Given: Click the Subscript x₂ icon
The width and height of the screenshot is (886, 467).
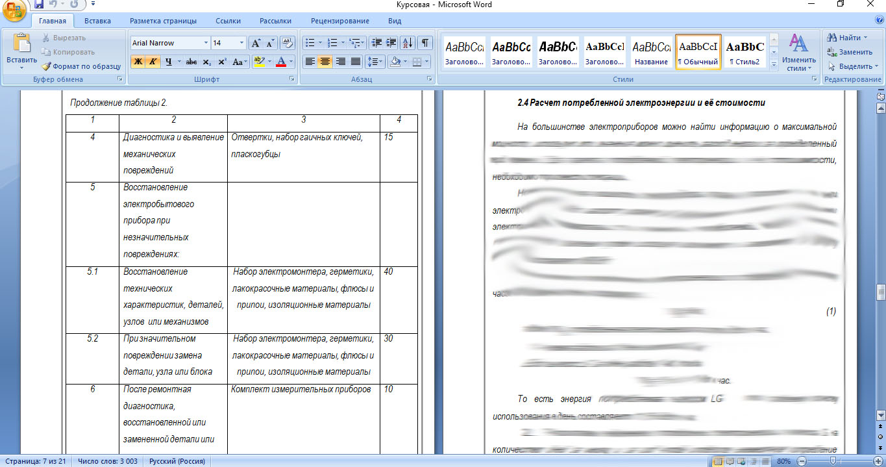Looking at the screenshot, I should coord(207,62).
